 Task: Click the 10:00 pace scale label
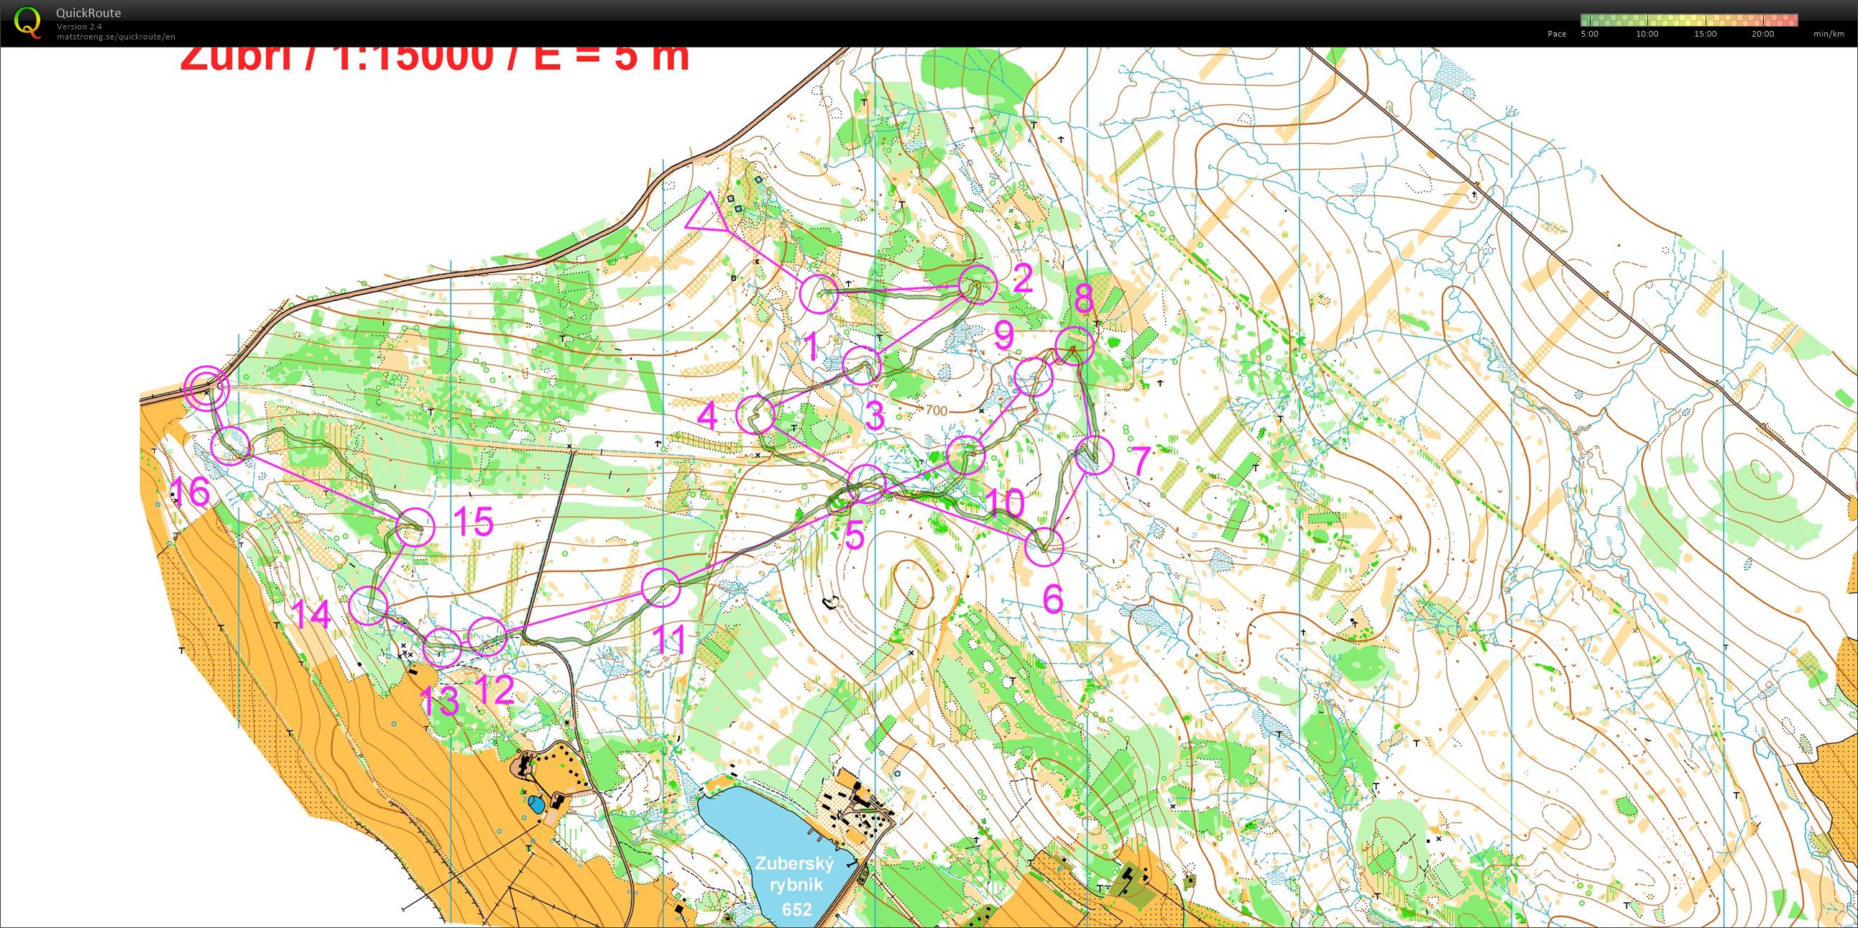coord(1647,34)
